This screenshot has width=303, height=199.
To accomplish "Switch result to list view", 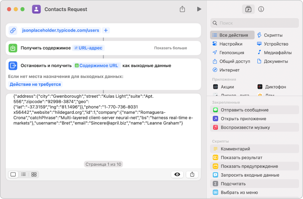I will pos(23,174).
